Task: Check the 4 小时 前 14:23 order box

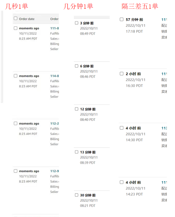Action: point(121,182)
